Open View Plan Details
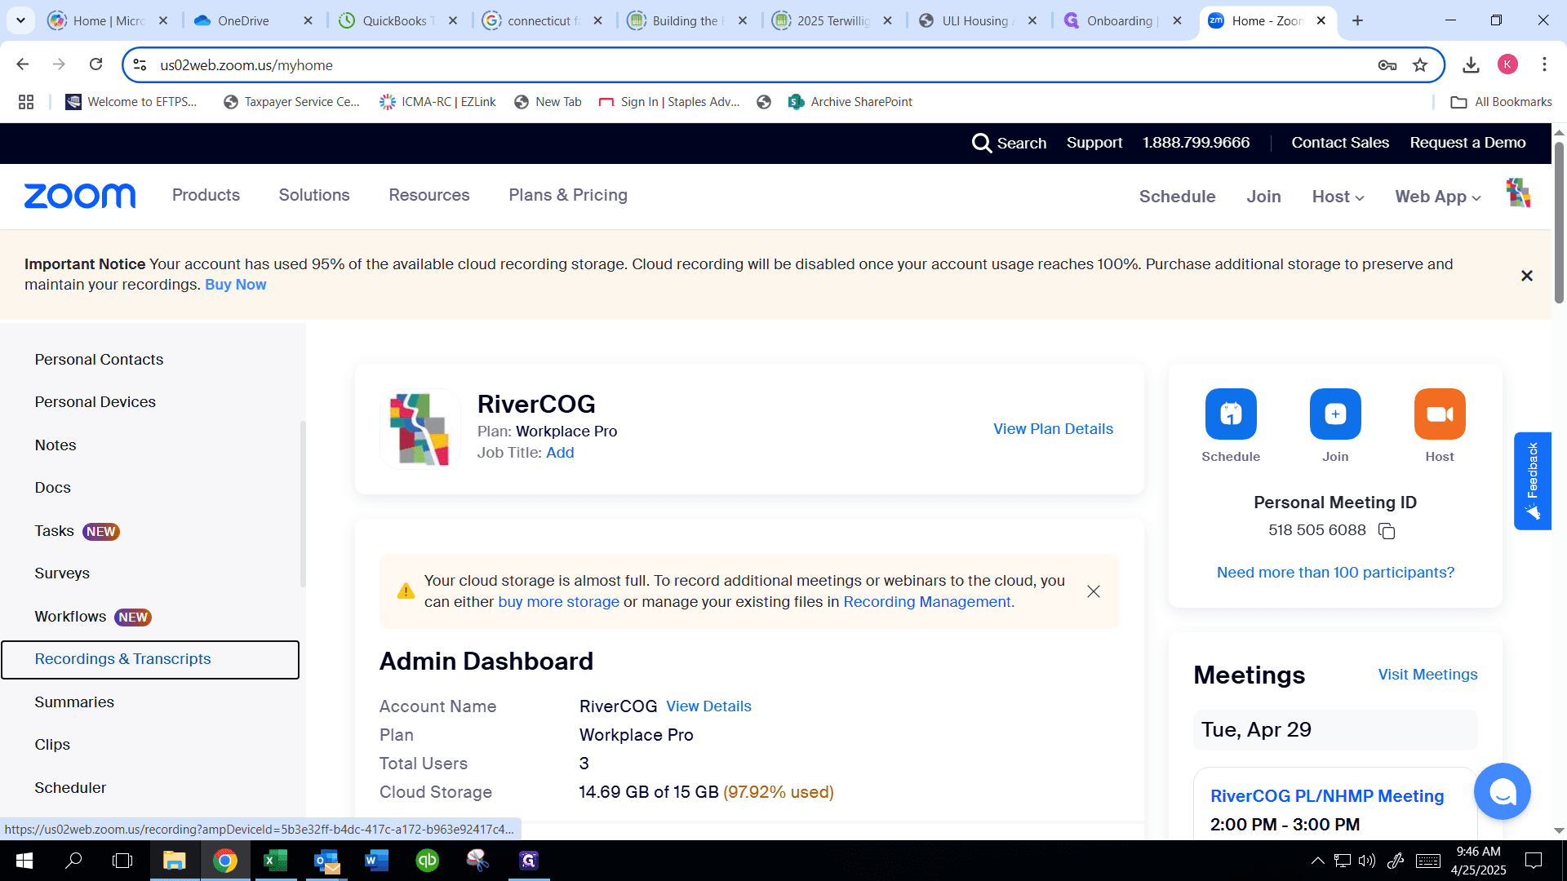The image size is (1567, 881). click(1053, 429)
